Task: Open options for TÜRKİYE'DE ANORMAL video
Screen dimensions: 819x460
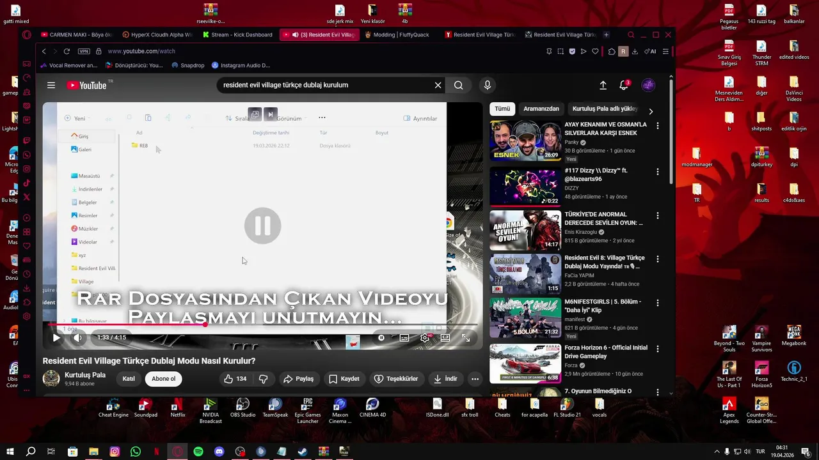Action: coord(657,216)
